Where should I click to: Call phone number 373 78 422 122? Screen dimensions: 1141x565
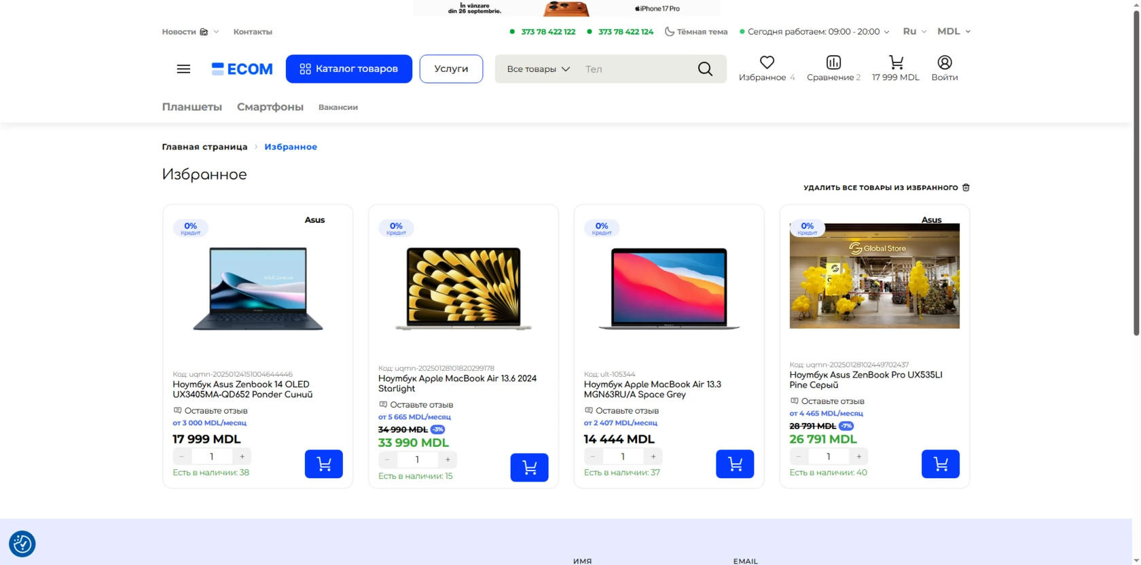[x=548, y=31]
